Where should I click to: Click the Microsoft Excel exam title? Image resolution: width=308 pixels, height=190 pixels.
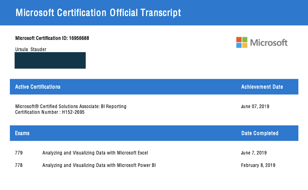(95, 153)
